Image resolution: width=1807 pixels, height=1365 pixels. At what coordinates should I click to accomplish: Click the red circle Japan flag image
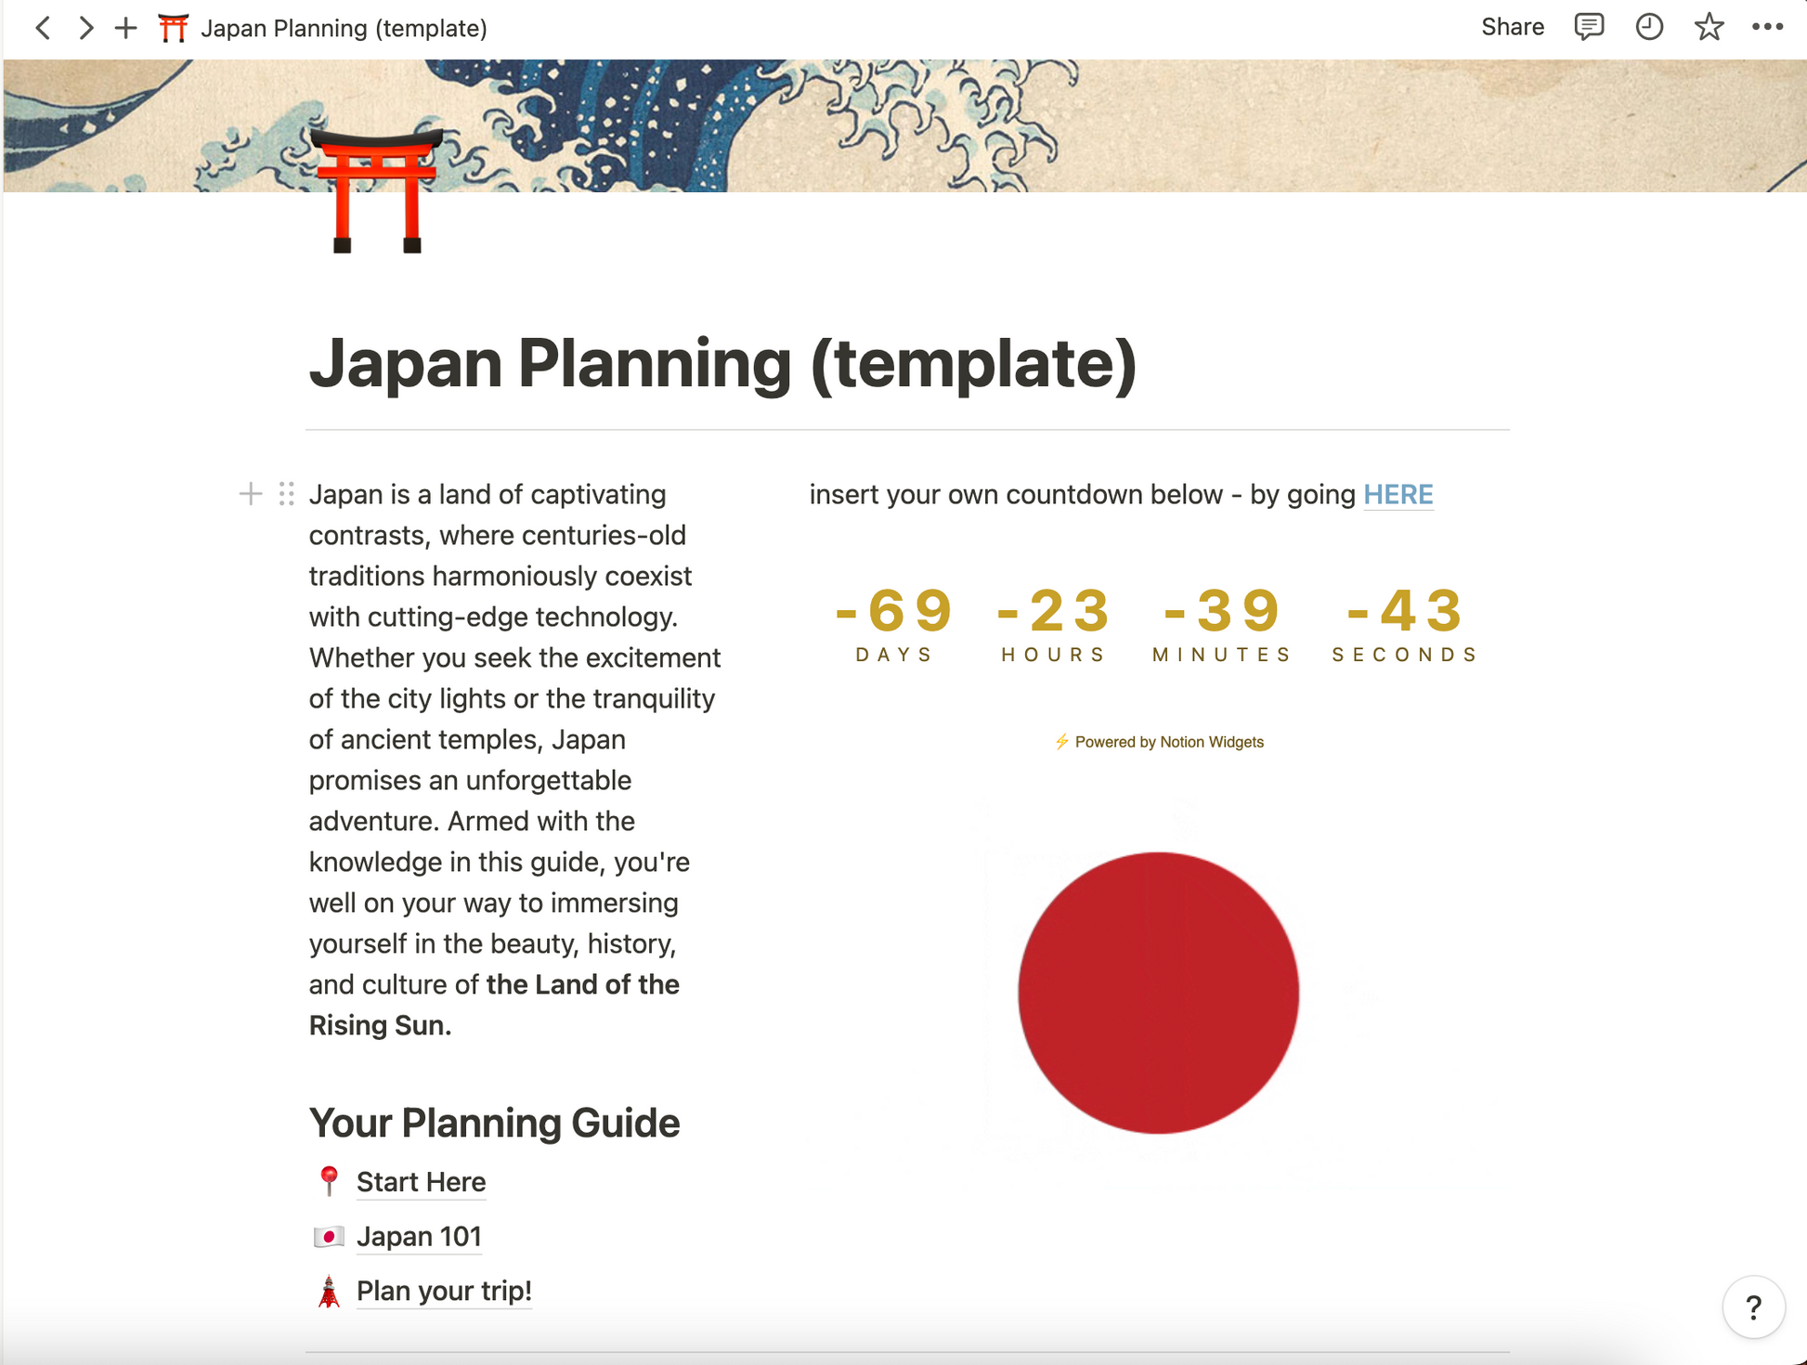(1158, 993)
